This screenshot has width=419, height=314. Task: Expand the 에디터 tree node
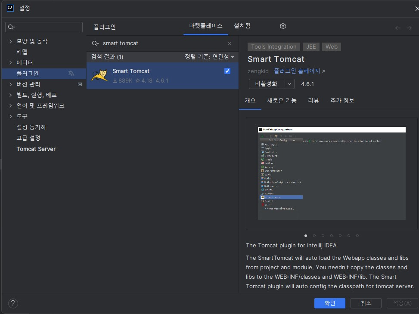(10, 63)
